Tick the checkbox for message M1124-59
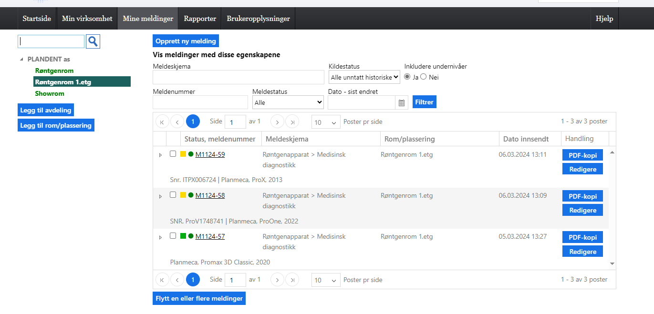The image size is (654, 314). tap(173, 154)
